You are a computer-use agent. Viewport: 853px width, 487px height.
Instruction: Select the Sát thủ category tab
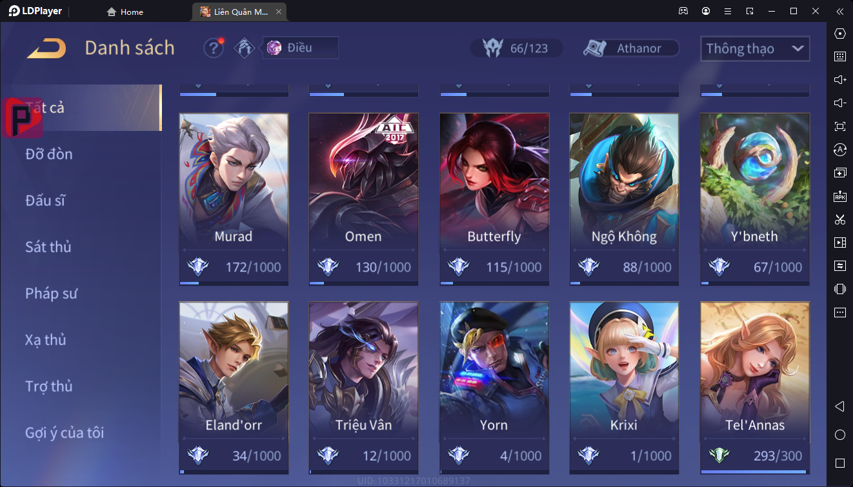[x=48, y=247]
